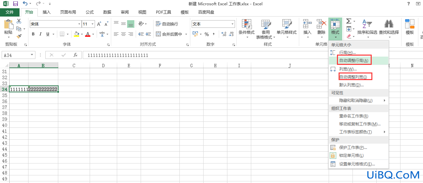The height and width of the screenshot is (183, 423).
Task: Choose AutoFit Row Height (自动调整行高)
Action: 359,61
